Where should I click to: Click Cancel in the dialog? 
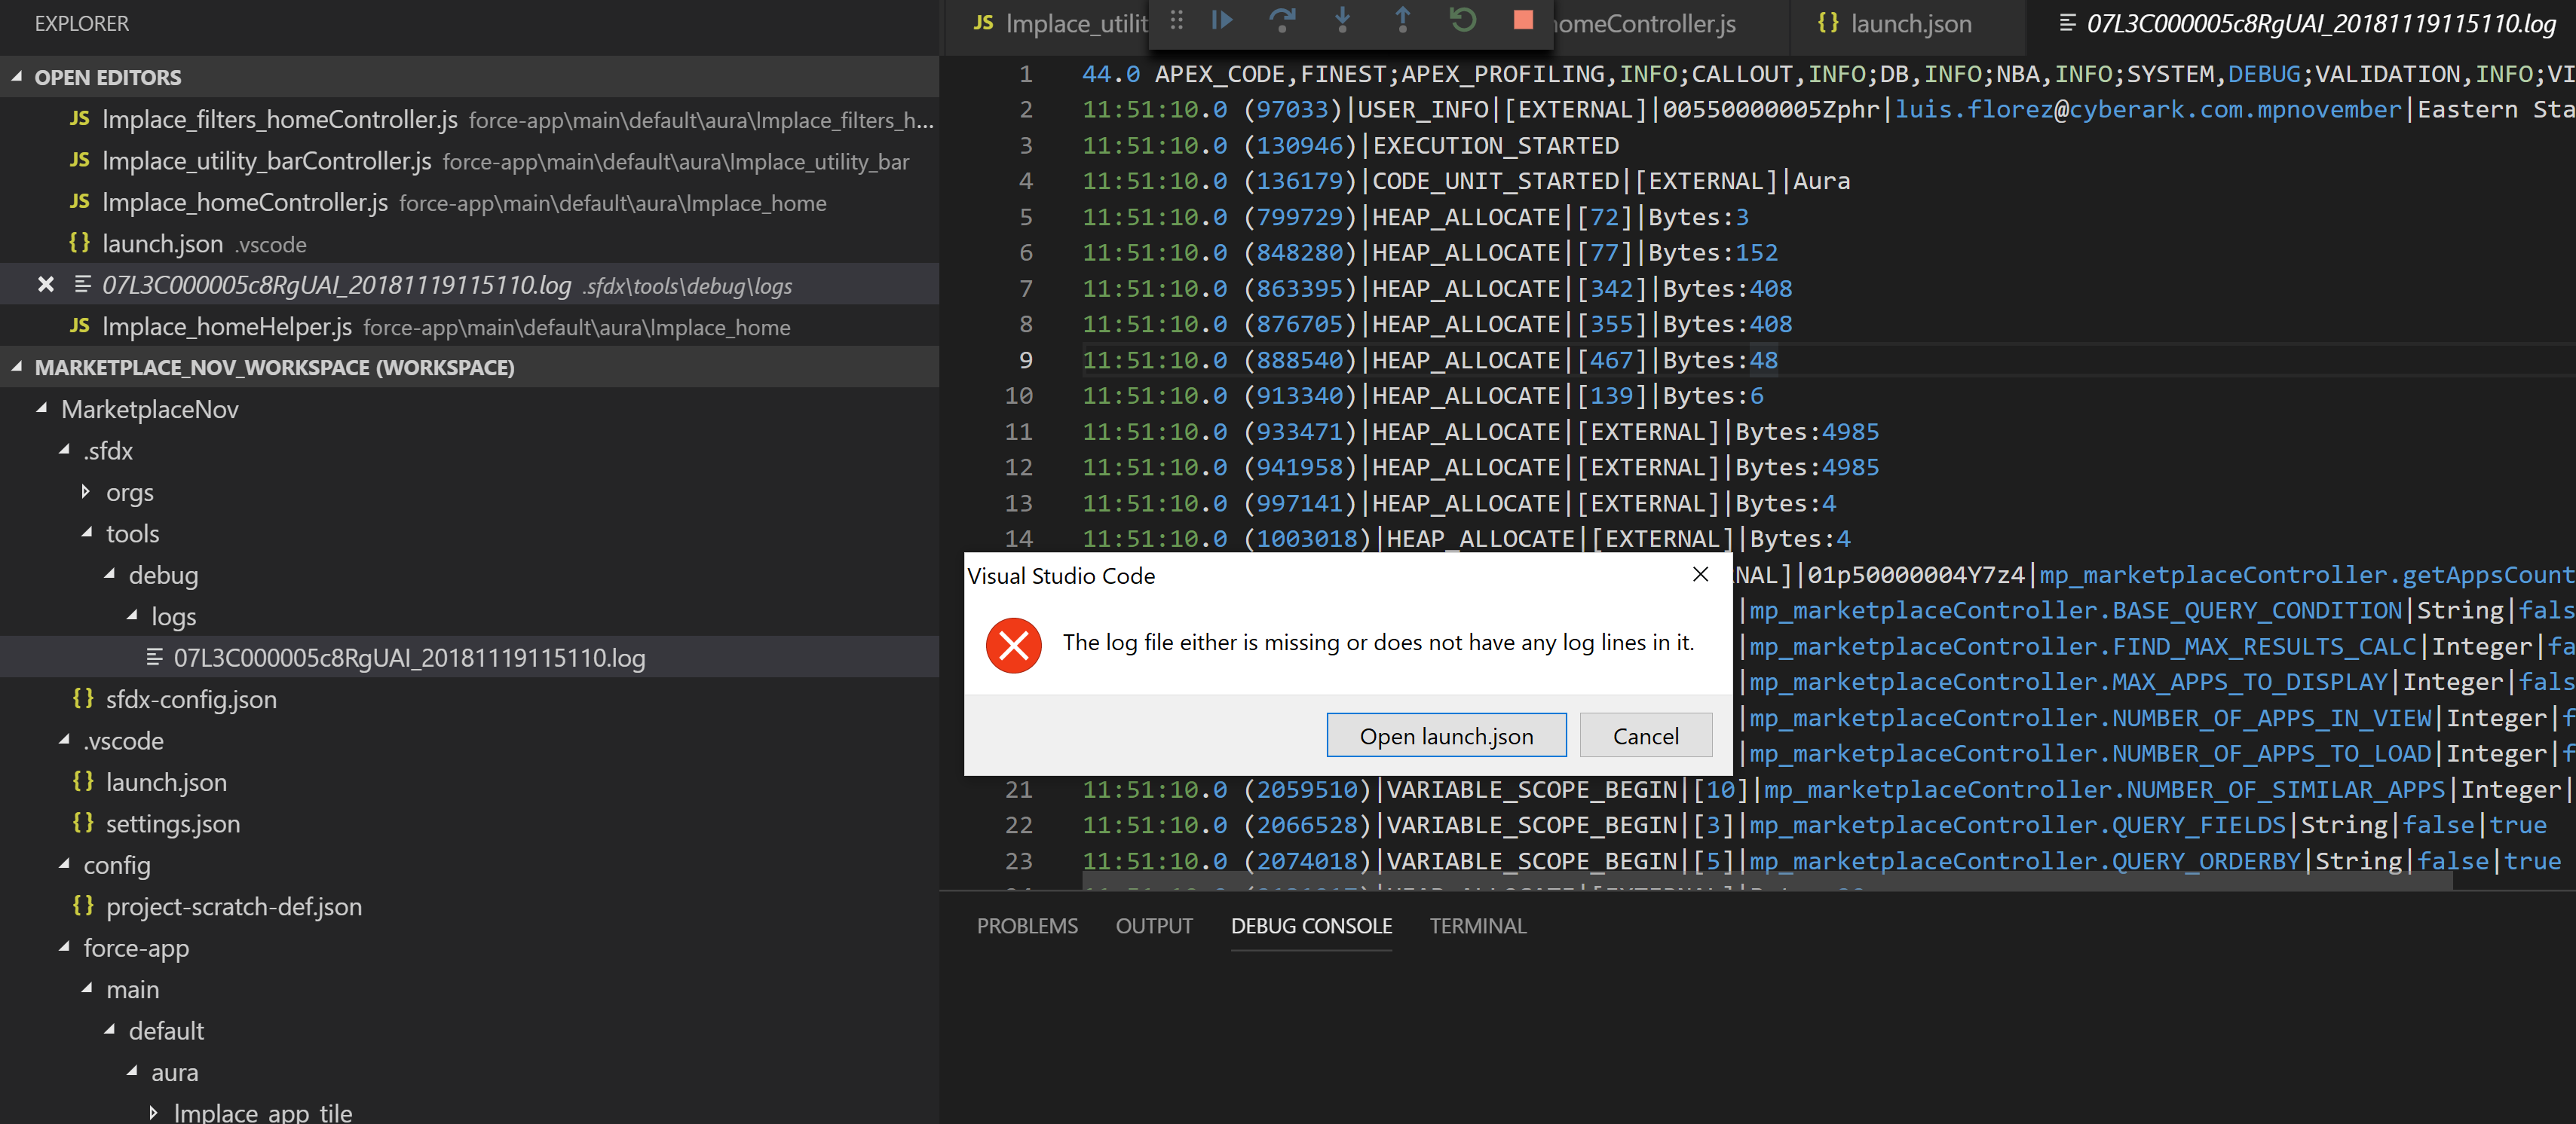coord(1645,735)
